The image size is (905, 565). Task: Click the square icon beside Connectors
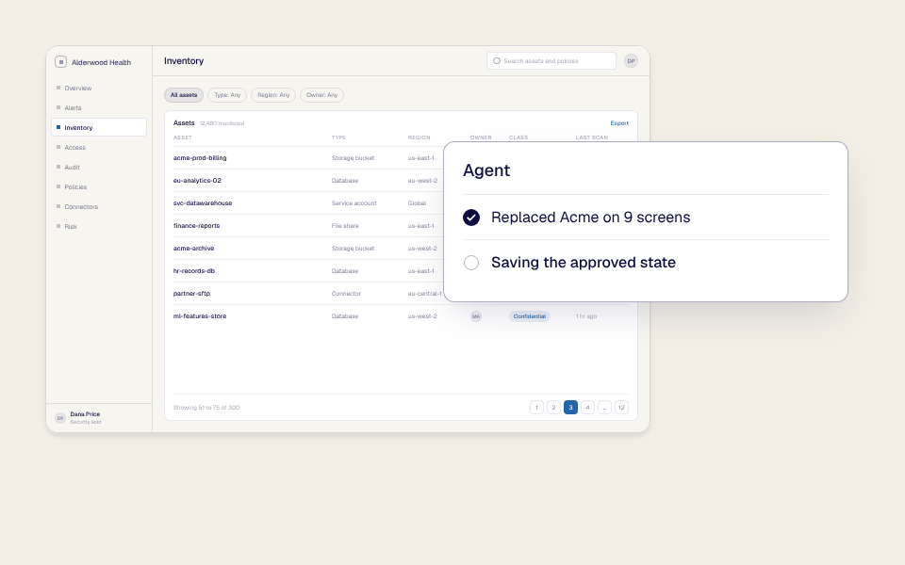pyautogui.click(x=58, y=206)
